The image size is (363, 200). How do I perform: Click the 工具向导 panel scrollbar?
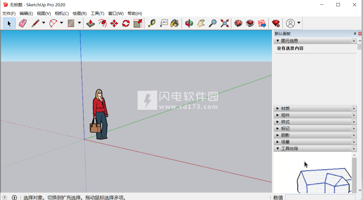coord(354,173)
